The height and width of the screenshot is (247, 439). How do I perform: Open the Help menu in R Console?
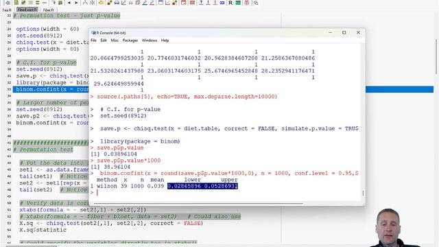pos(165,40)
